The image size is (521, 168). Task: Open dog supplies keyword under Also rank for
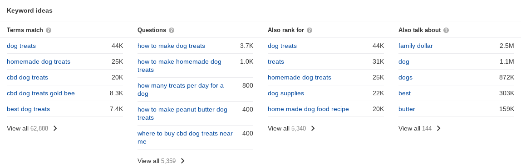[x=286, y=93]
